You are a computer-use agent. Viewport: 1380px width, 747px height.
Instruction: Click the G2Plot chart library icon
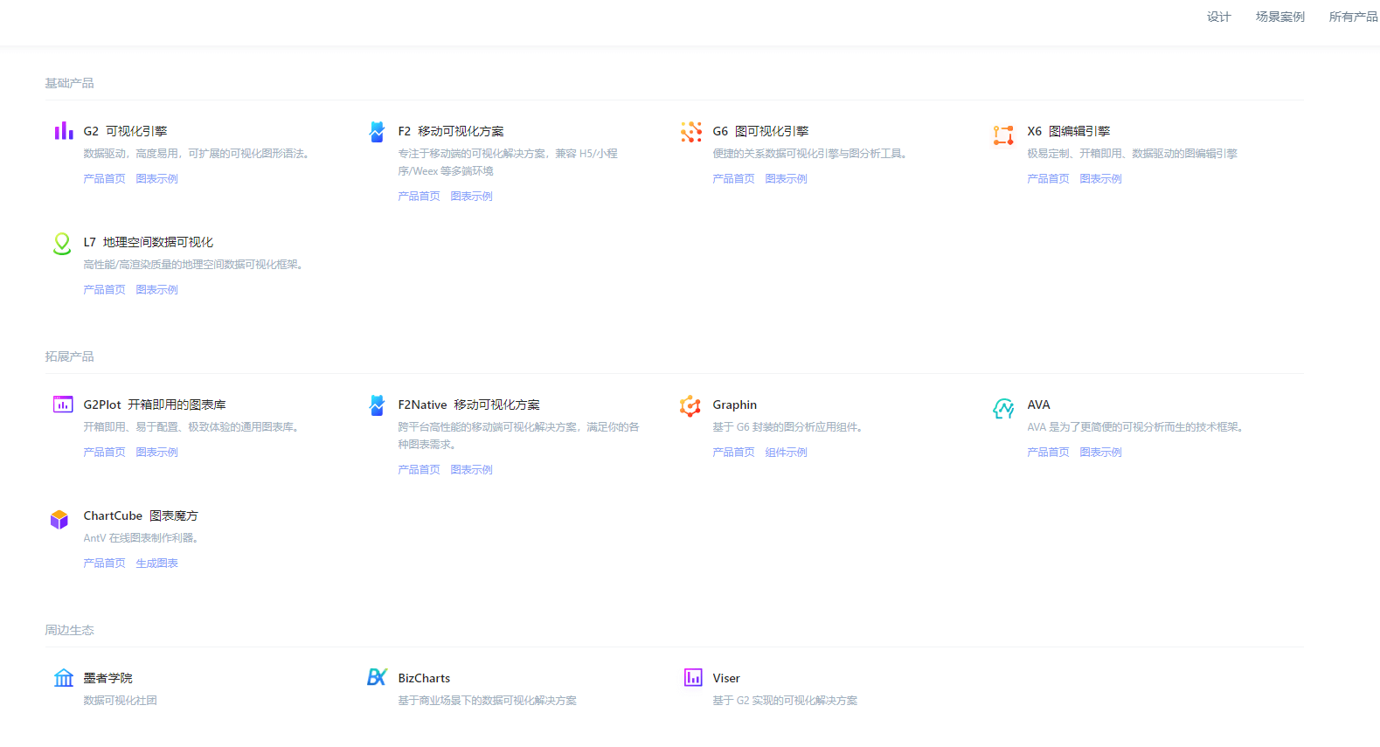click(63, 405)
